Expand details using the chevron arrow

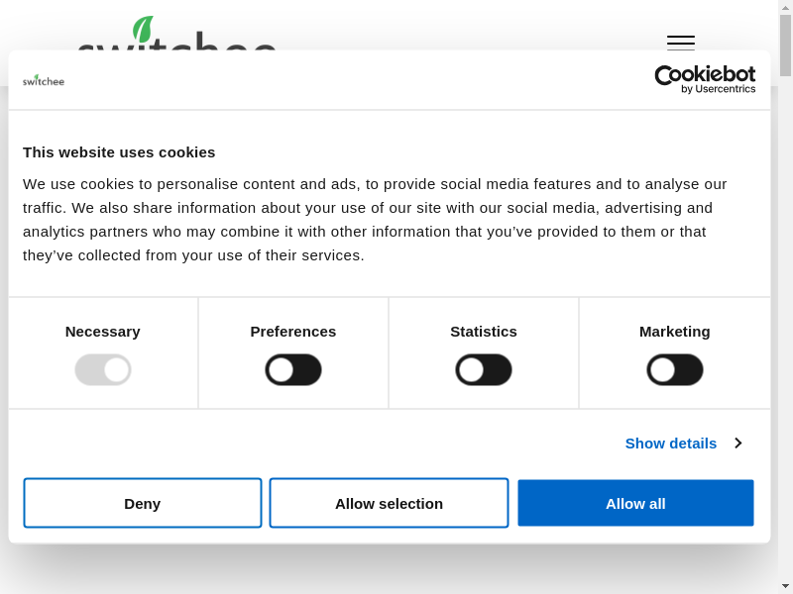(737, 443)
